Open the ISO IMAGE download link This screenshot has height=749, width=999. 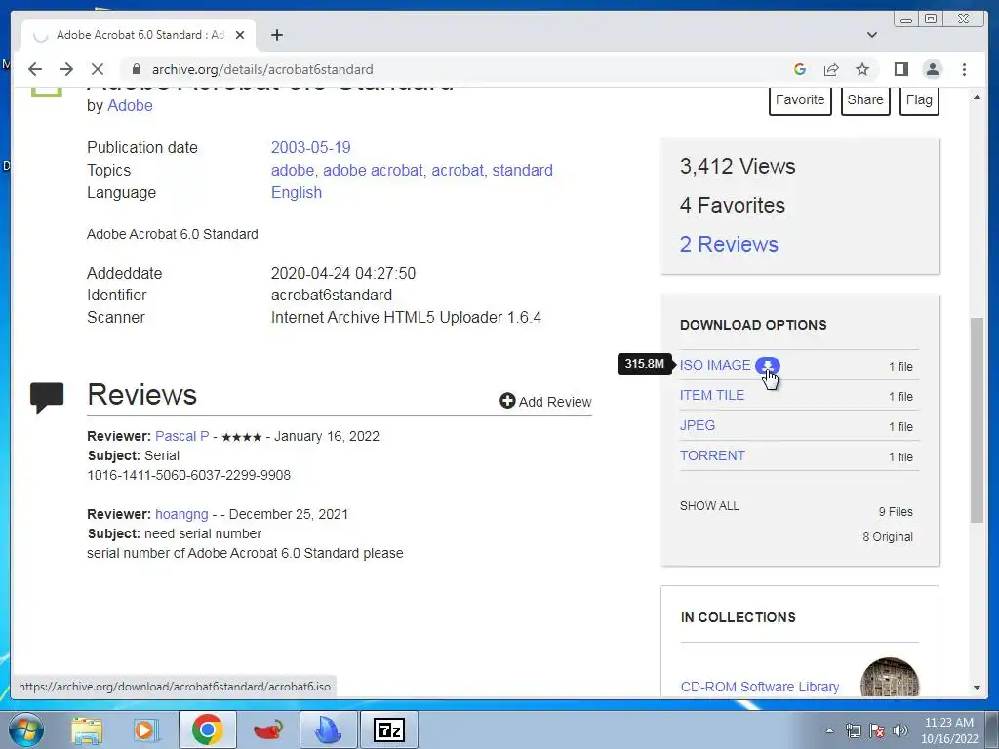[715, 365]
